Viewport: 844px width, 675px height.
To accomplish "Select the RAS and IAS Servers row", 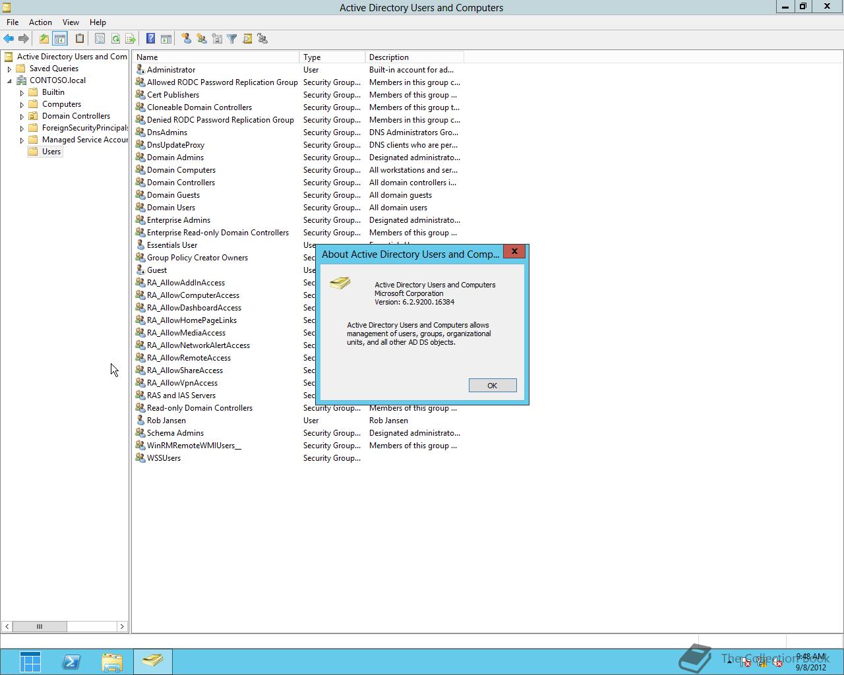I will coord(225,395).
